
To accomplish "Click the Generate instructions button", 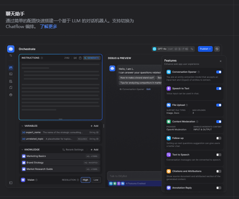I will 92,58.
